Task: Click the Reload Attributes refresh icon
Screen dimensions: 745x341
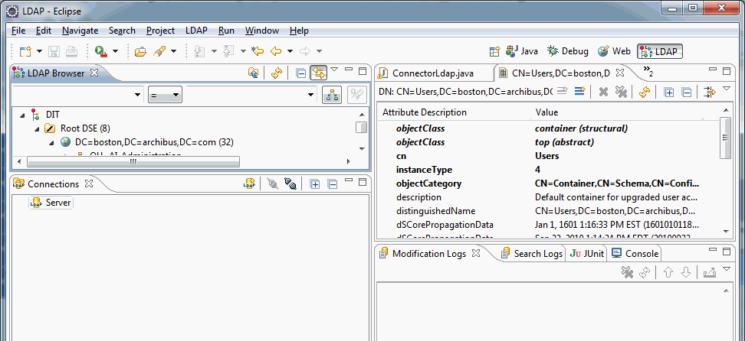Action: [x=645, y=92]
